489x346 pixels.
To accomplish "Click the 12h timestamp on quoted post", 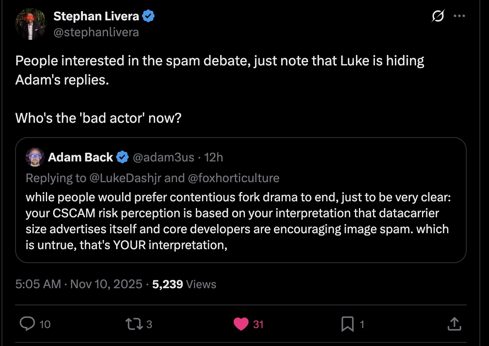I will pyautogui.click(x=213, y=157).
